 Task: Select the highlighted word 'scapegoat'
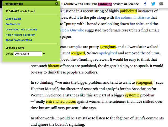[x=144, y=83]
